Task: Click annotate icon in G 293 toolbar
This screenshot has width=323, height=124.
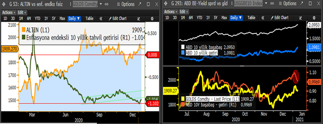Action: click(300, 18)
